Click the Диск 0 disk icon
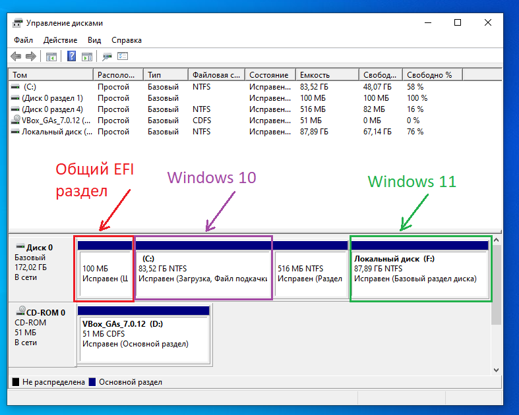Screen dimensions: 519x415 tap(20, 246)
